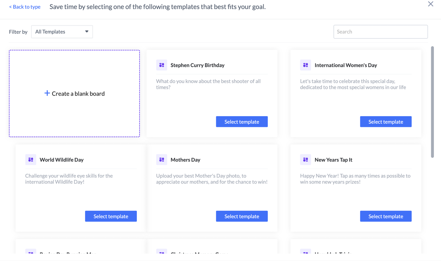This screenshot has height=261, width=441.
Task: Click the plus icon for blank board
Action: pos(47,93)
